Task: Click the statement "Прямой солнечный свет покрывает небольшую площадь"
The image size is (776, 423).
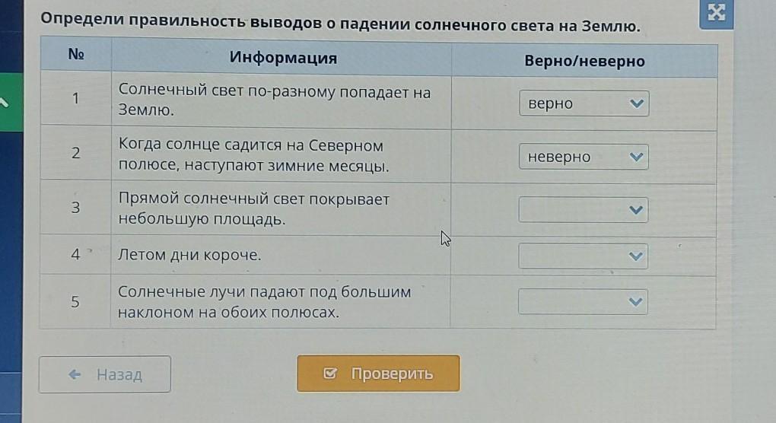Action: pos(253,209)
